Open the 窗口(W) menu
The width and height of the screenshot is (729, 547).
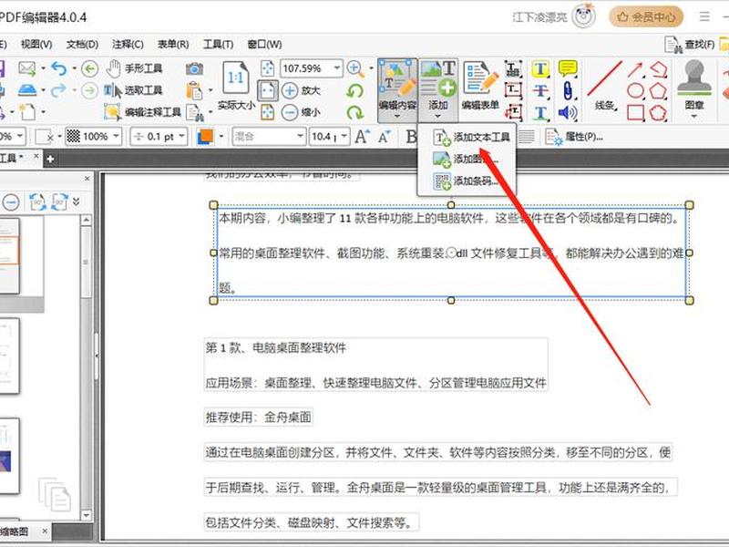(x=264, y=44)
